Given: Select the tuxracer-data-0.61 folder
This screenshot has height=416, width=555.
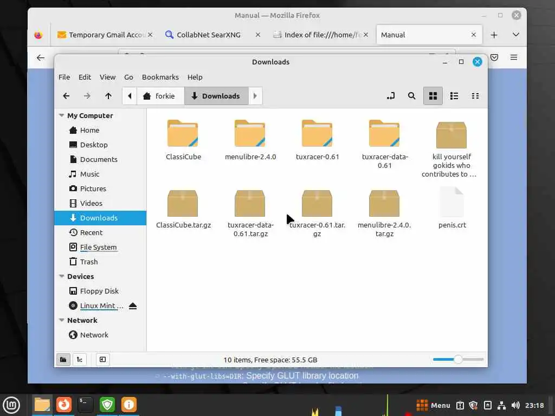Looking at the screenshot, I should pos(384,144).
